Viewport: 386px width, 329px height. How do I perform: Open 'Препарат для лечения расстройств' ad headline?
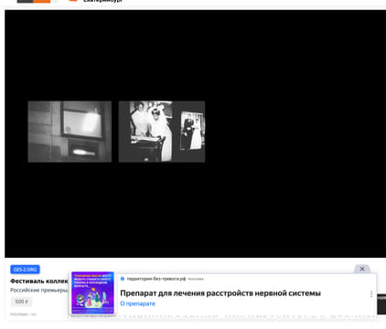[x=220, y=293]
